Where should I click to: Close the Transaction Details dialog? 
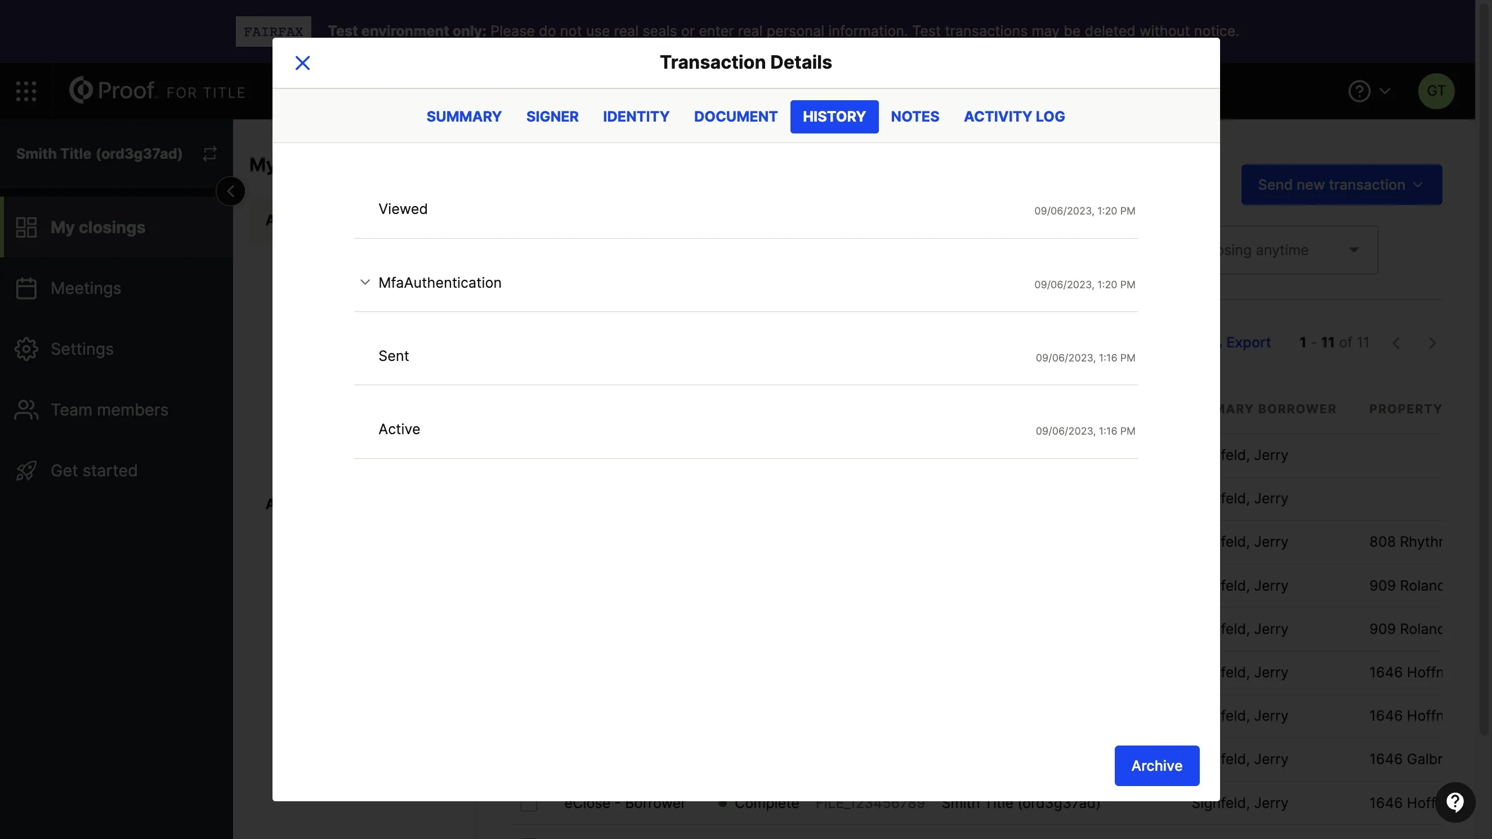[x=302, y=63]
